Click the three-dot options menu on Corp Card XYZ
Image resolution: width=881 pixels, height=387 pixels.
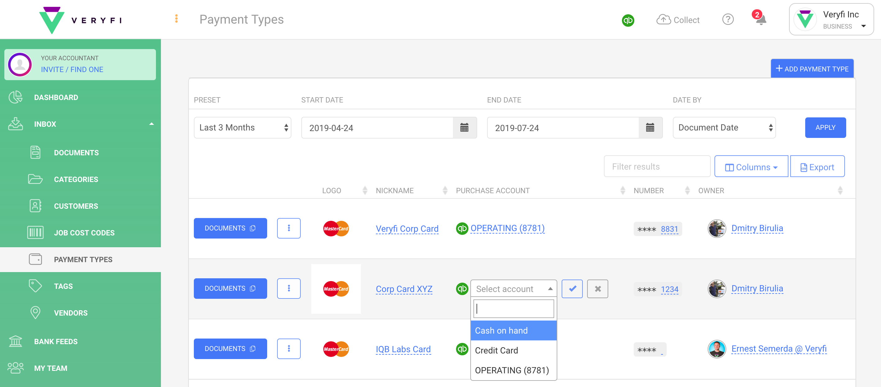pos(288,288)
